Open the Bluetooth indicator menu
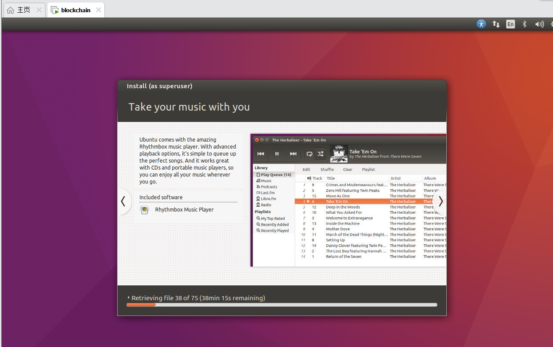Viewport: 553px width, 347px height. point(525,24)
